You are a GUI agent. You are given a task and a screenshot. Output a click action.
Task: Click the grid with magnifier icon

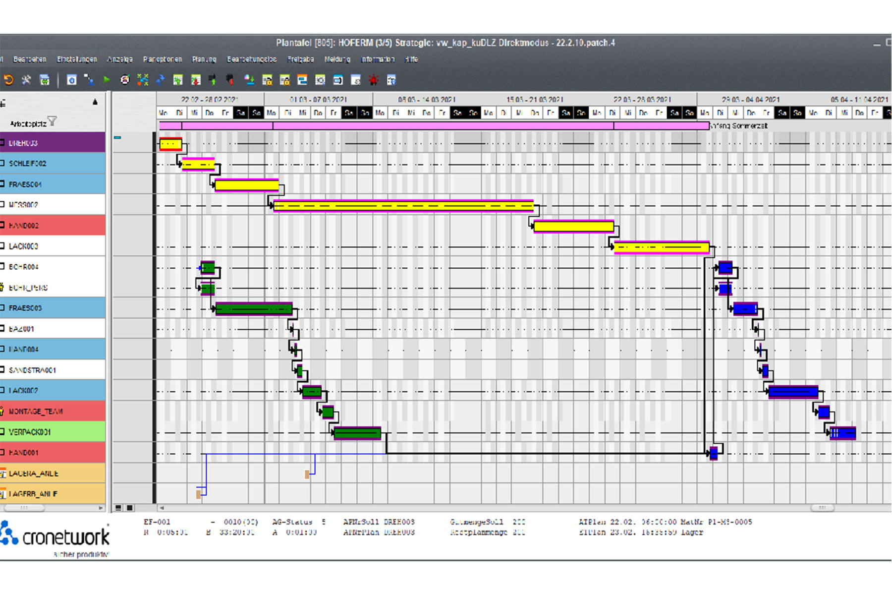coord(320,80)
